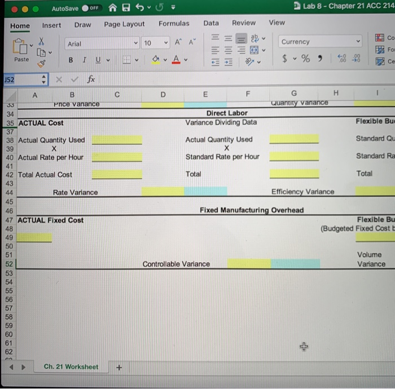Click the dollar Accounting Format icon
Viewport: 395px width, 389px height.
point(284,59)
